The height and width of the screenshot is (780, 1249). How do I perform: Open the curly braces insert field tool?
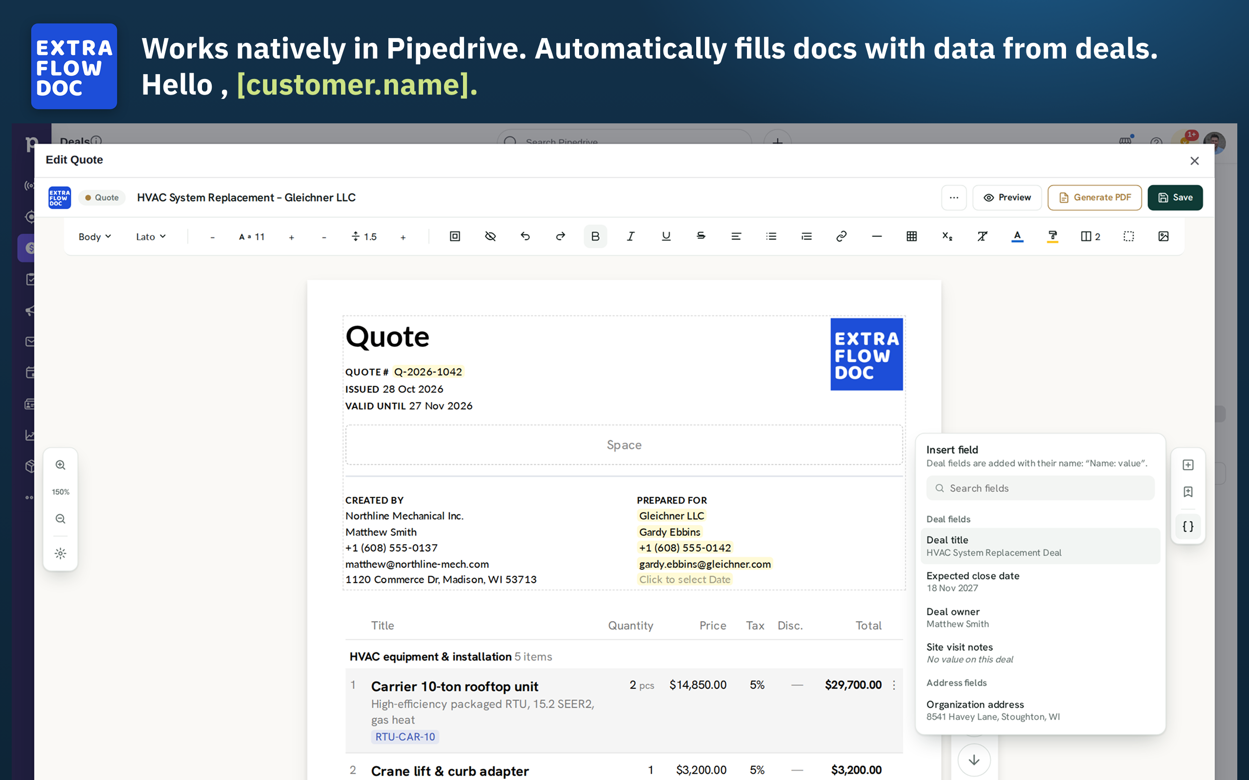pyautogui.click(x=1188, y=526)
